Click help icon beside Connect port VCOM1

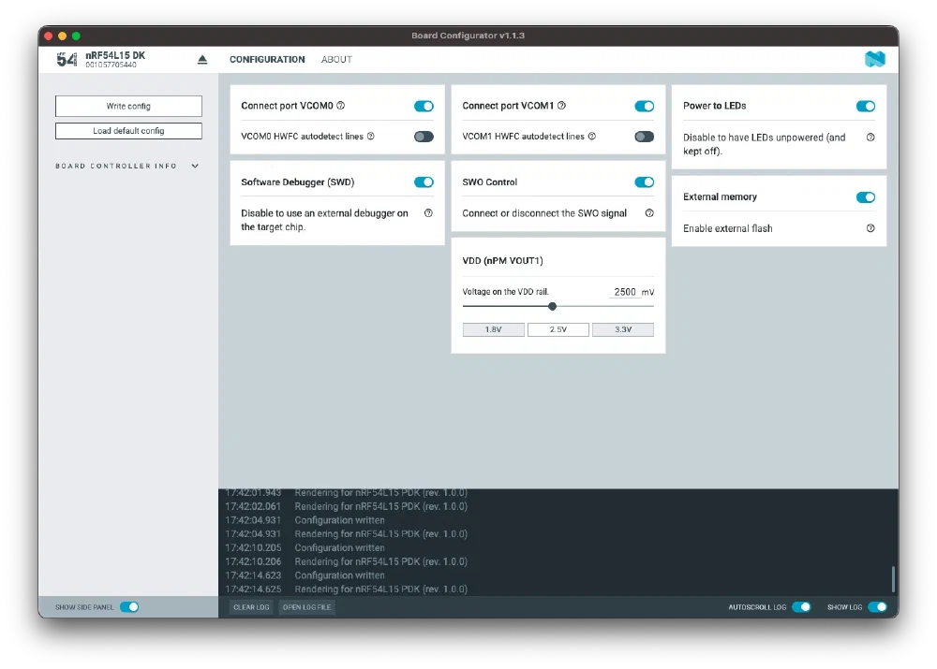[562, 106]
